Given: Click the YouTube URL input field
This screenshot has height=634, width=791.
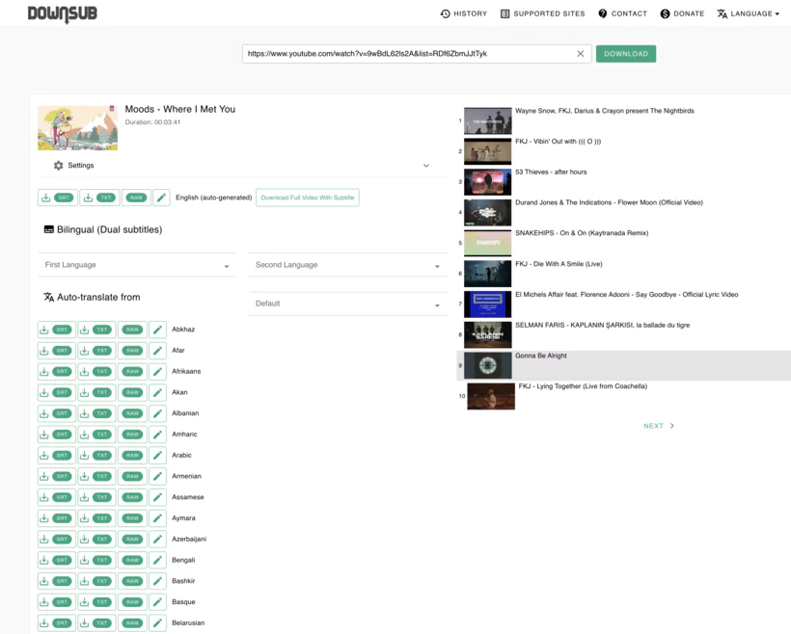Looking at the screenshot, I should pyautogui.click(x=409, y=54).
